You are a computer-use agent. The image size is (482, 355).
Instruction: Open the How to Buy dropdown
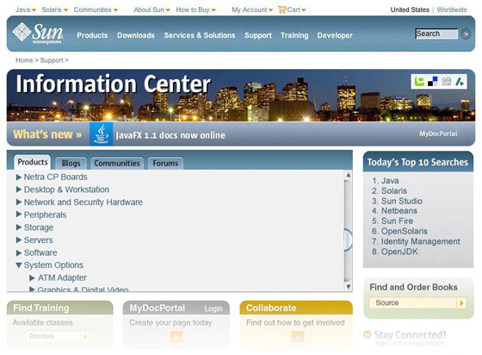(x=196, y=9)
